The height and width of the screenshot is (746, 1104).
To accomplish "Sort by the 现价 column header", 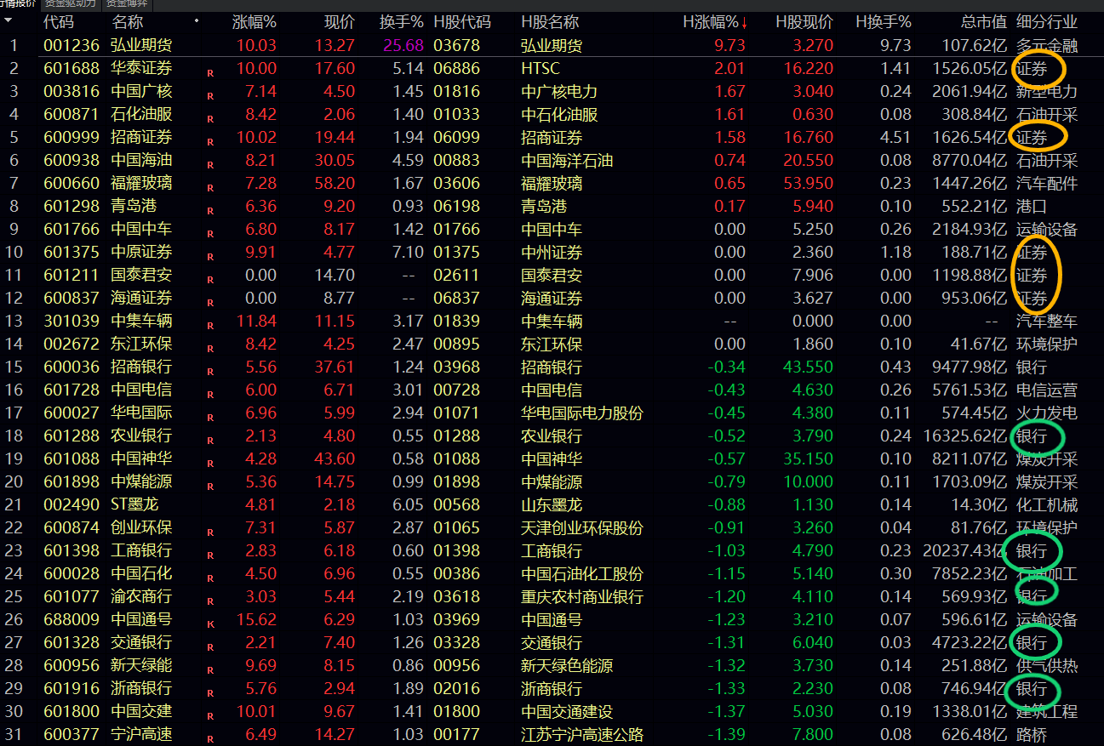I will 340,22.
